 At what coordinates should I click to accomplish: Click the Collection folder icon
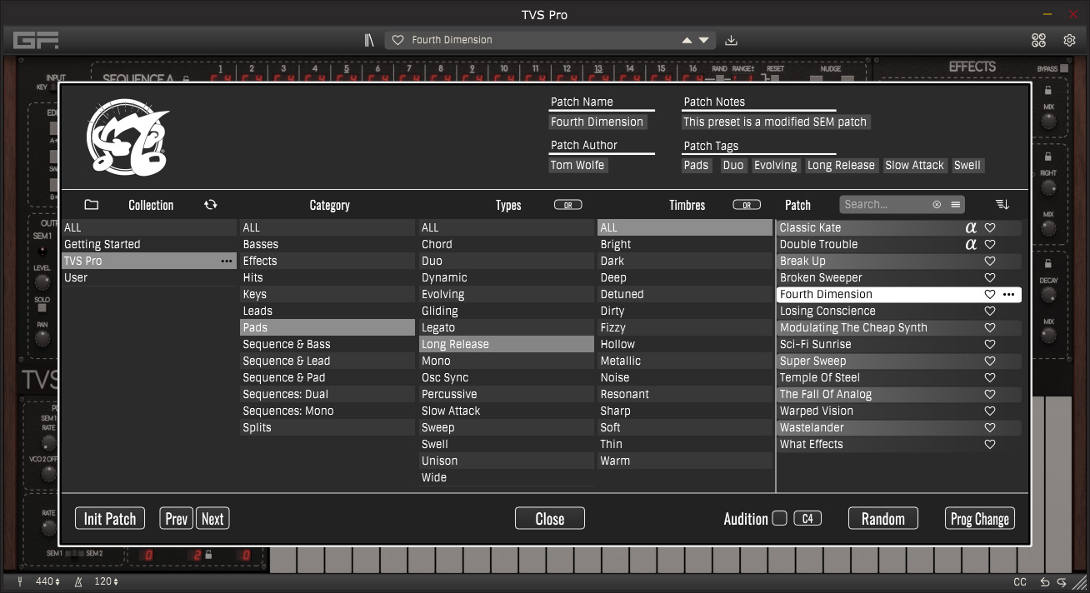click(x=92, y=205)
